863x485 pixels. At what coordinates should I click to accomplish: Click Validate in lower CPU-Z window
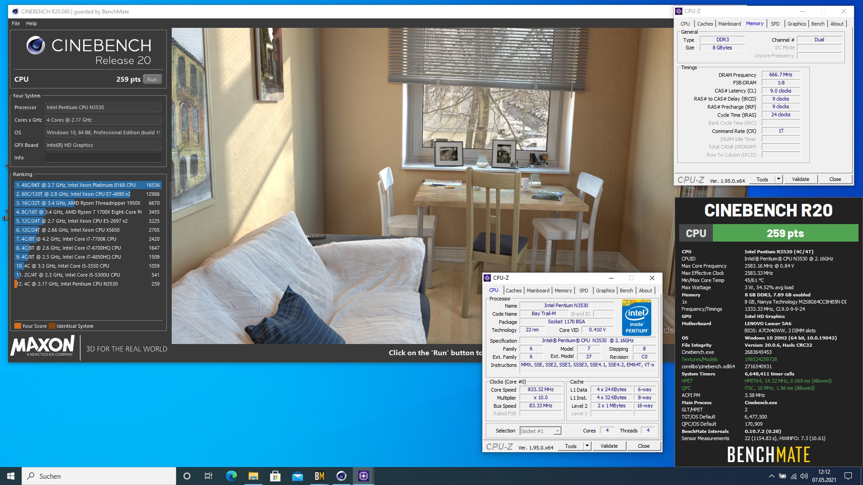609,446
